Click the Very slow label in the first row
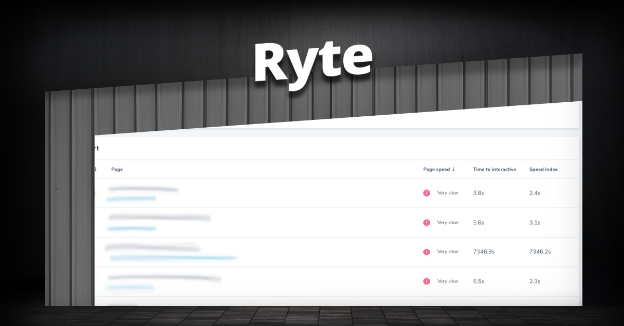This screenshot has width=624, height=326. click(x=448, y=193)
